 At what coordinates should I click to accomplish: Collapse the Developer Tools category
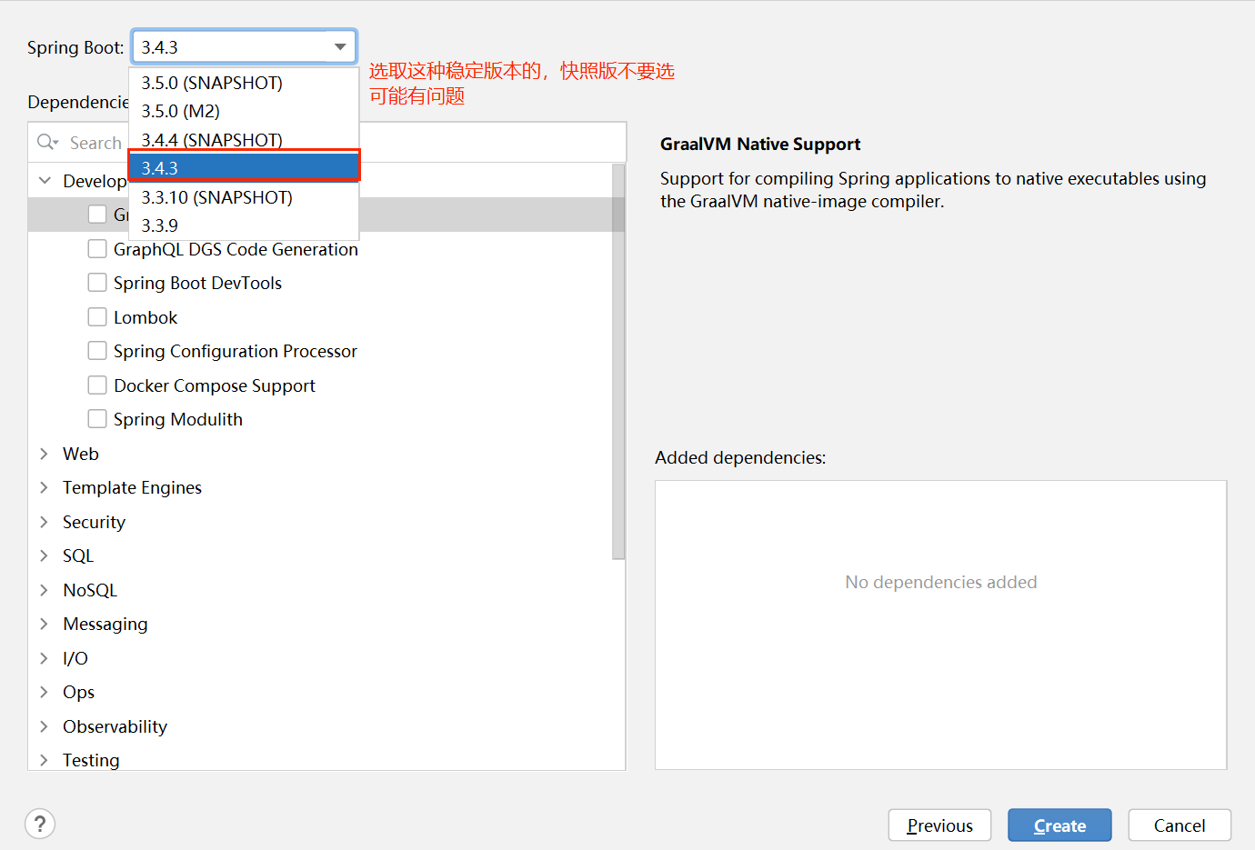click(45, 181)
